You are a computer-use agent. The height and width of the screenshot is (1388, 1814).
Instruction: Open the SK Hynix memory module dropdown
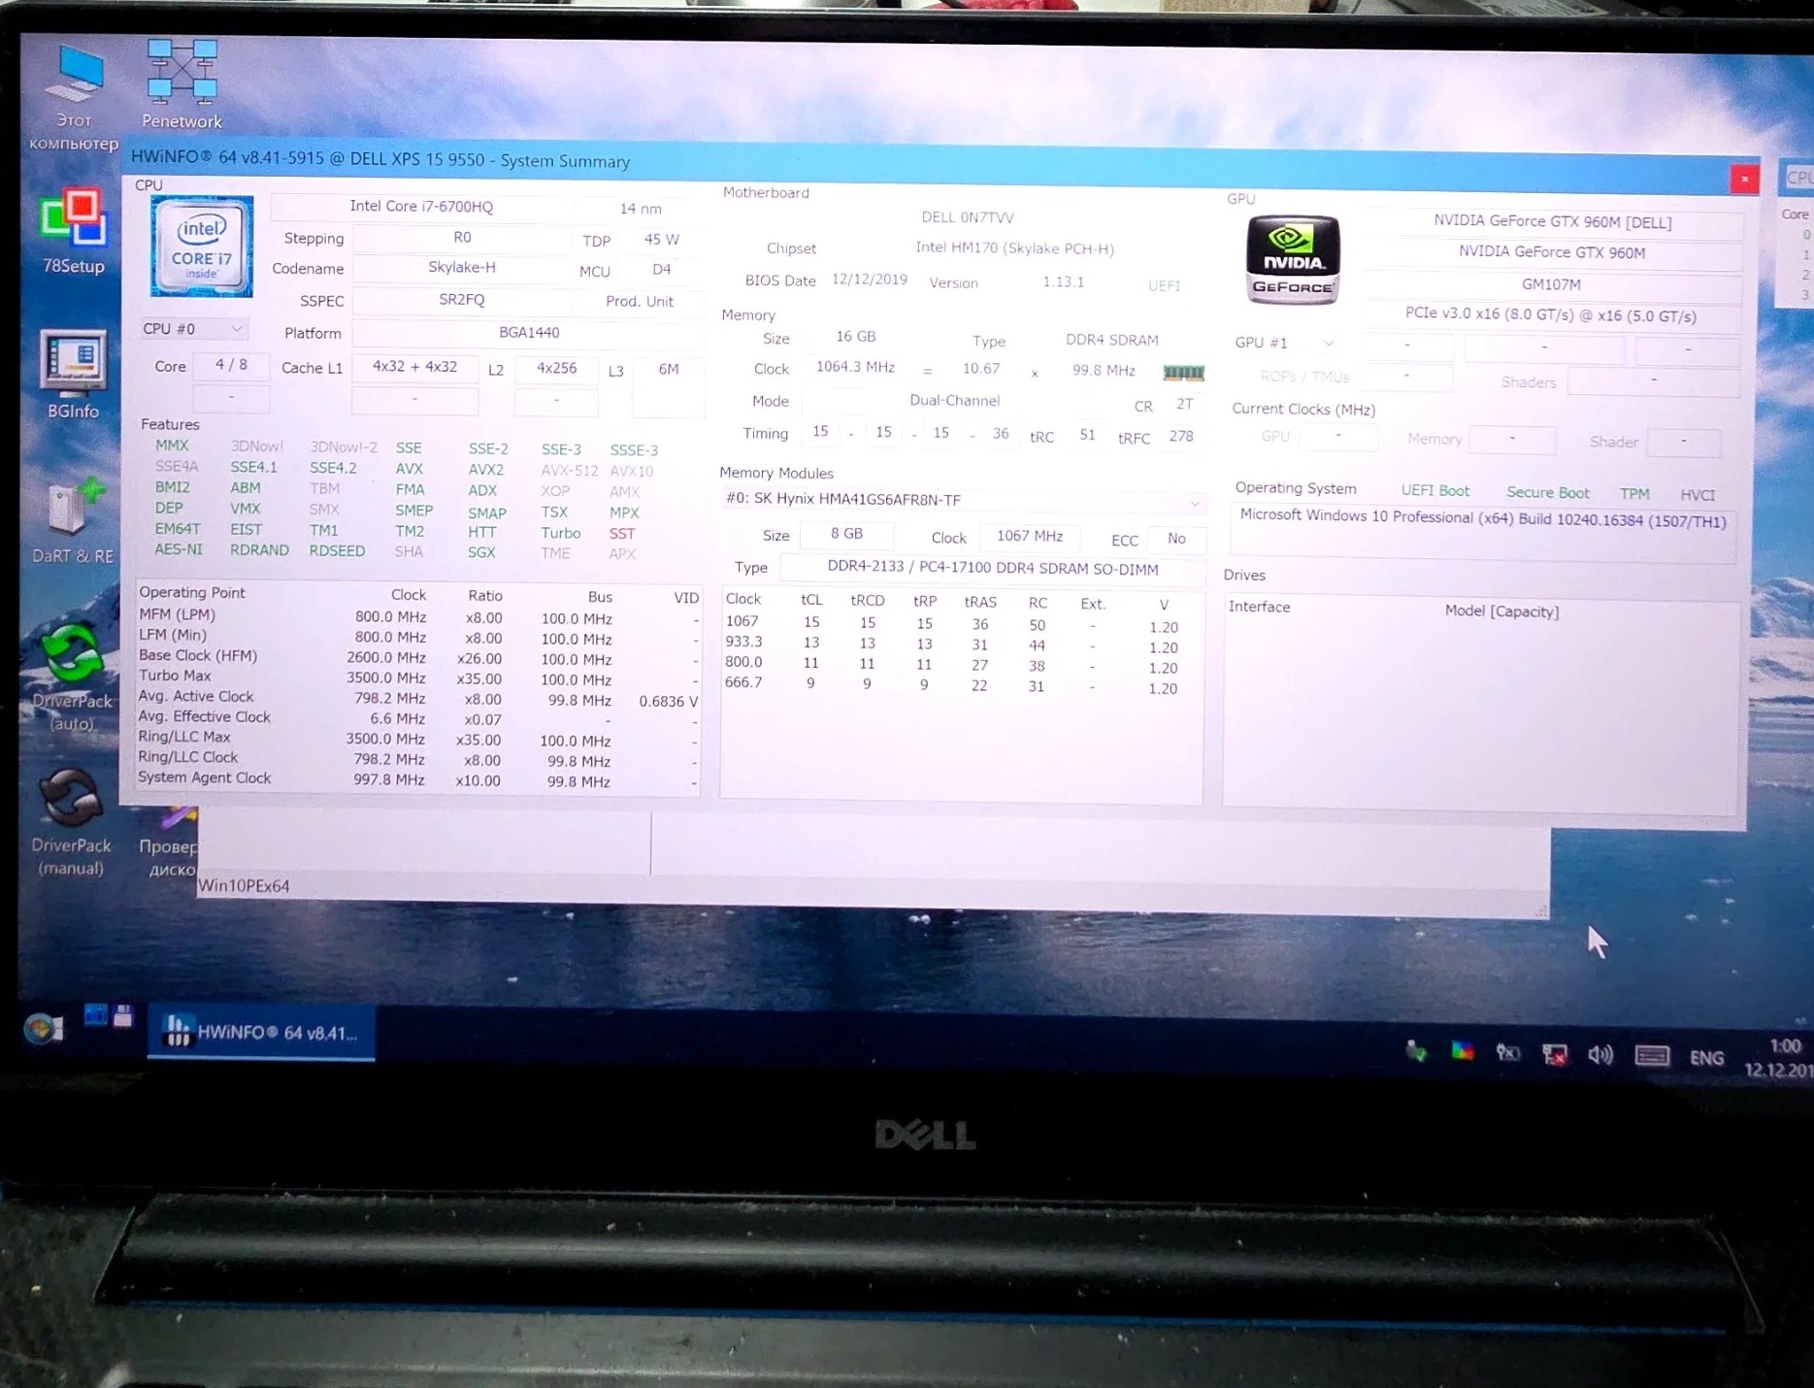(963, 500)
